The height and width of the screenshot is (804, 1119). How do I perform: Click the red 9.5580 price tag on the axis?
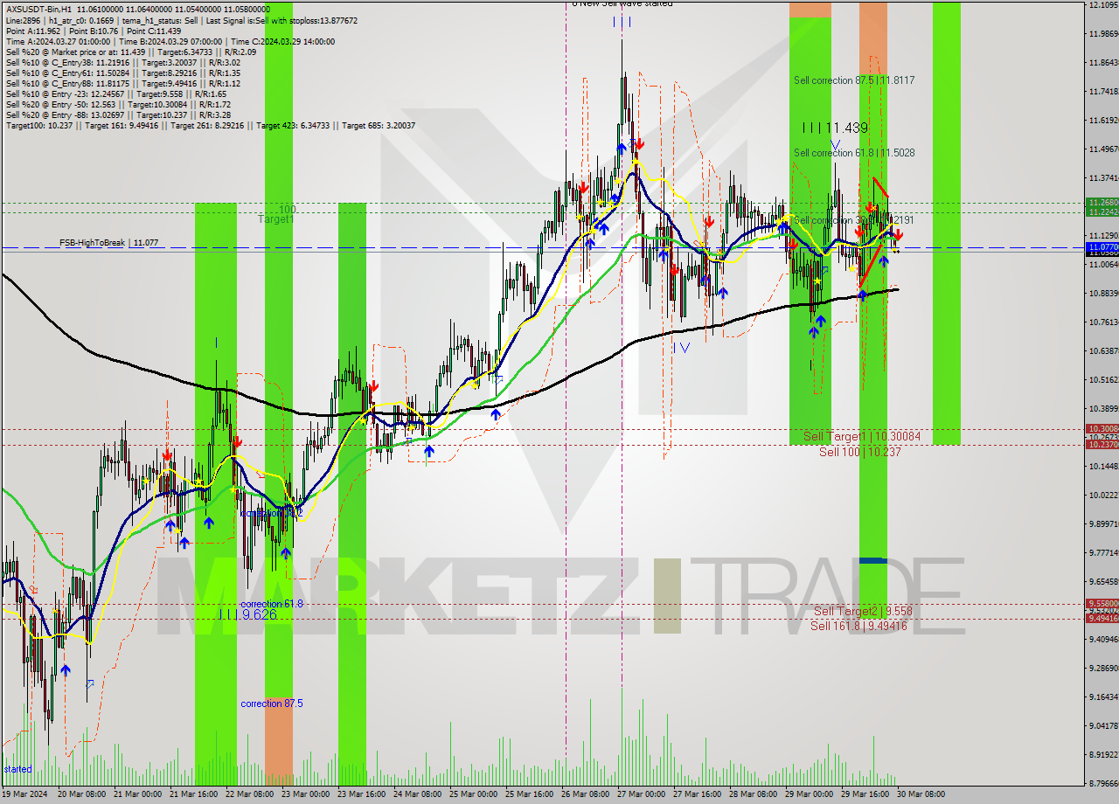(1102, 604)
